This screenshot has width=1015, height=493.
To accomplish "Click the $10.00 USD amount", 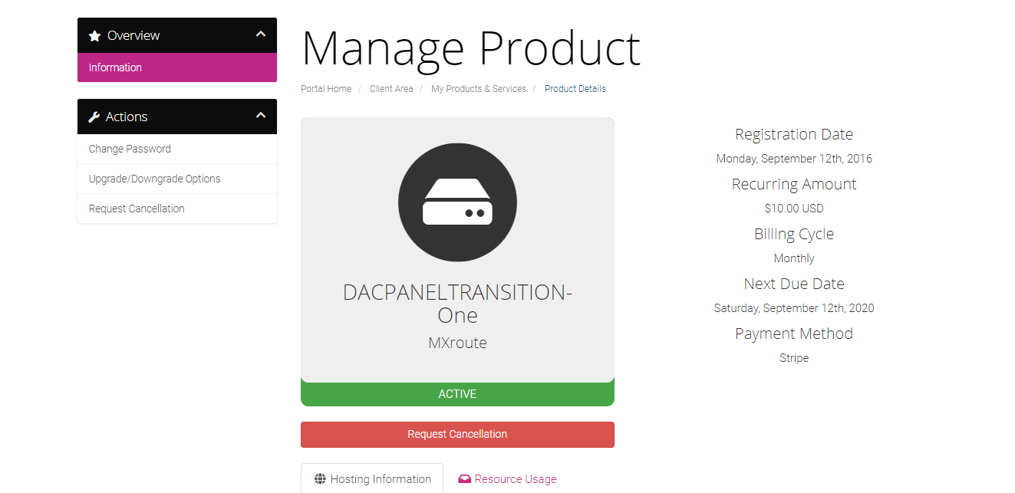I will point(794,209).
